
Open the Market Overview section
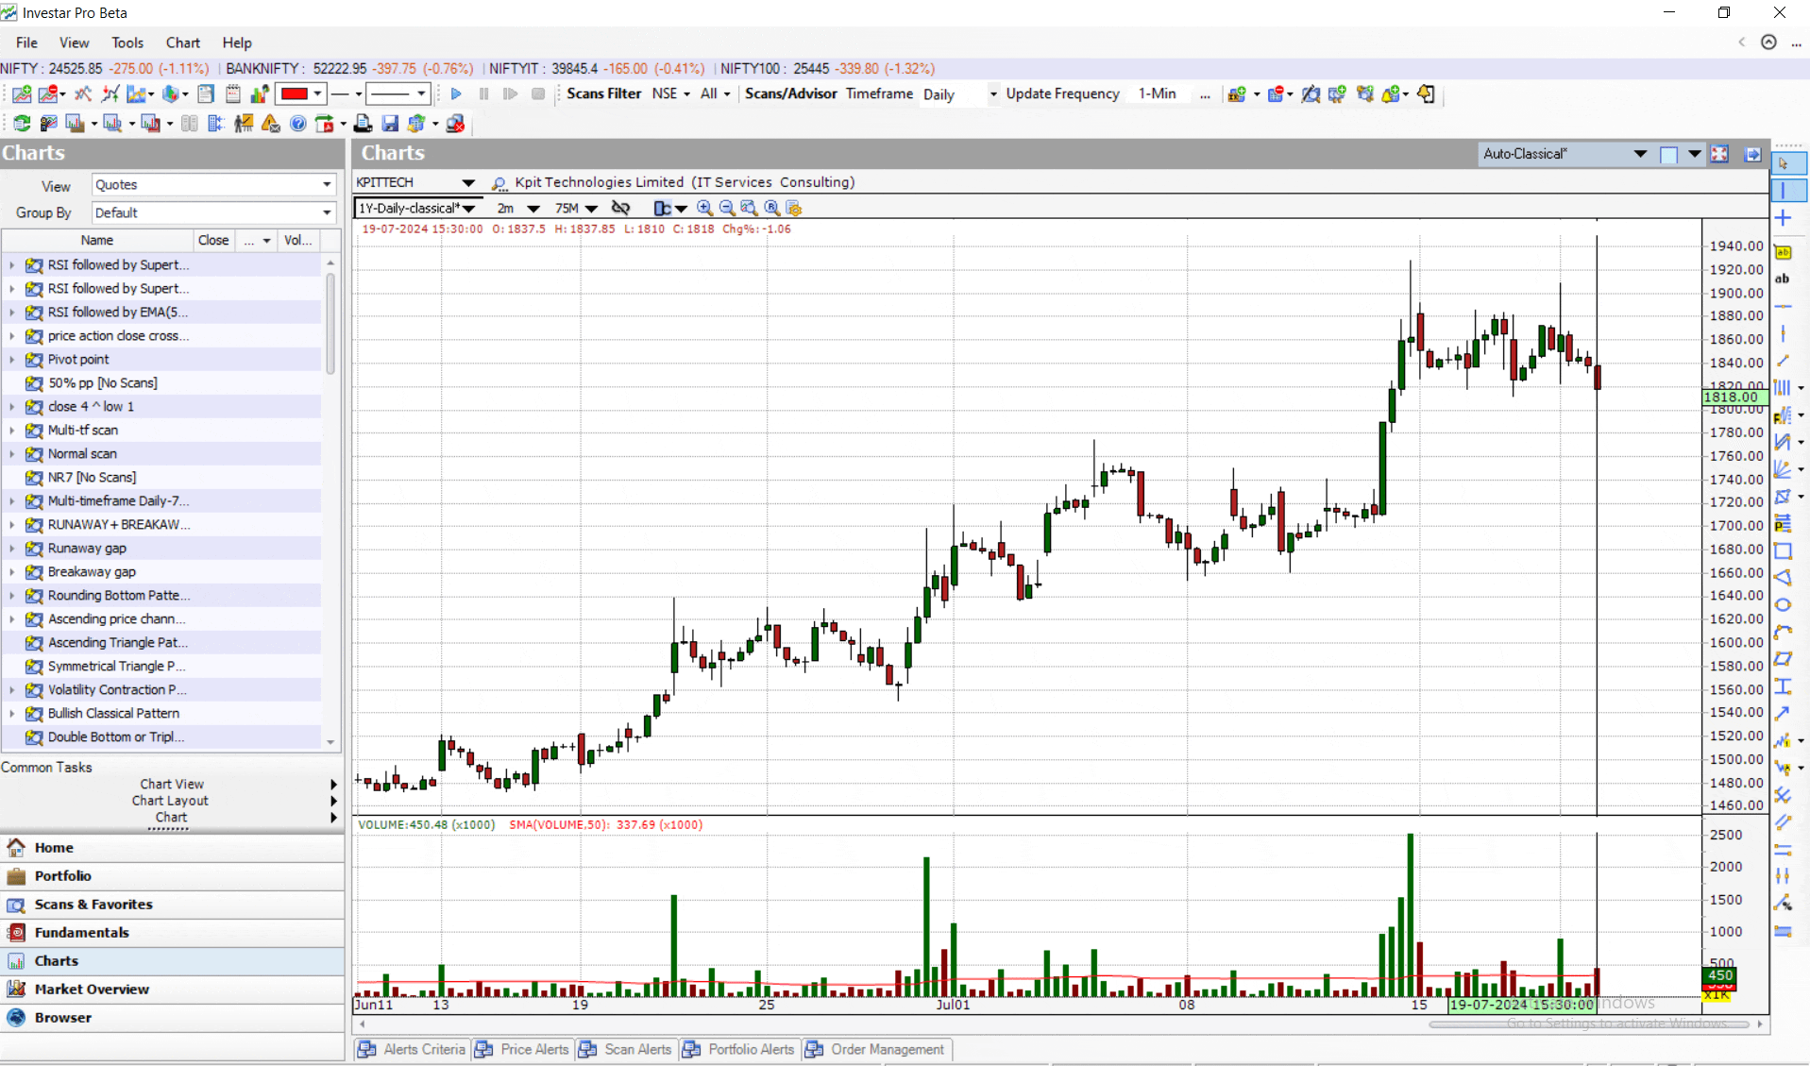coord(91,989)
